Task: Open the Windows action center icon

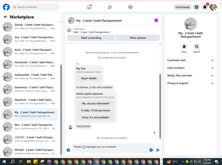Action: point(217,161)
